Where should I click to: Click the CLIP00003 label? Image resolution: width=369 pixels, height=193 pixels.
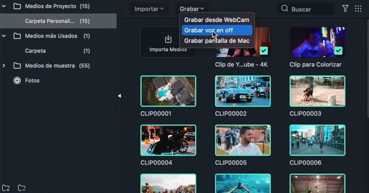tap(305, 114)
